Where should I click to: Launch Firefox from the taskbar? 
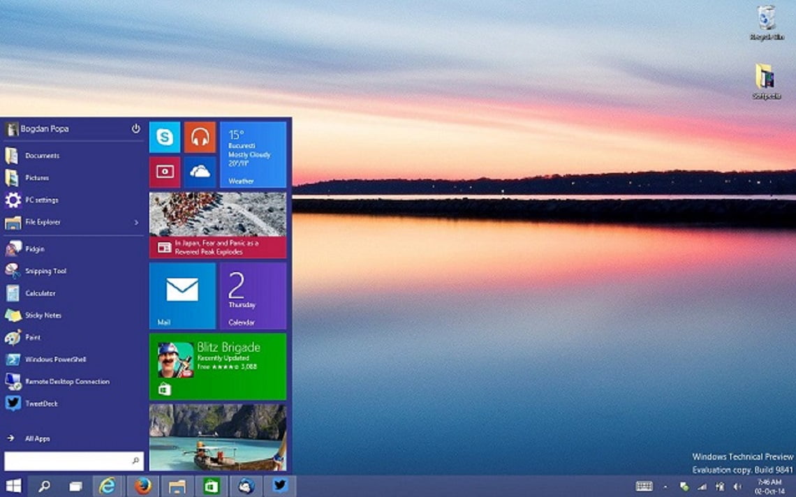[142, 486]
